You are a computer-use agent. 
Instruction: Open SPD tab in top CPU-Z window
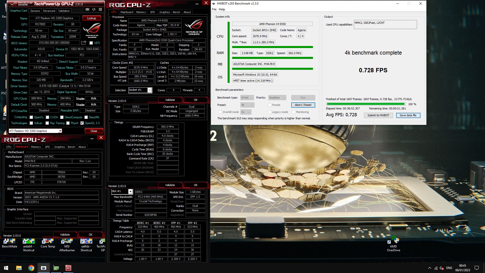(152, 12)
